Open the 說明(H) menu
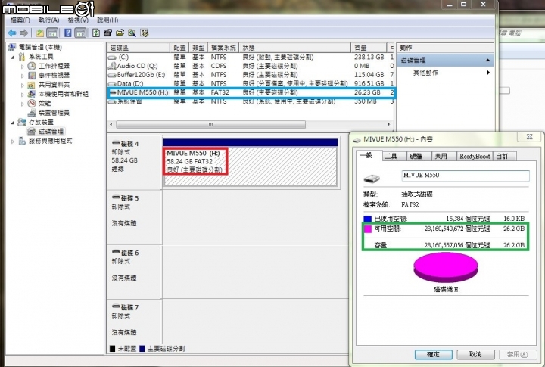The image size is (545, 367). click(107, 20)
